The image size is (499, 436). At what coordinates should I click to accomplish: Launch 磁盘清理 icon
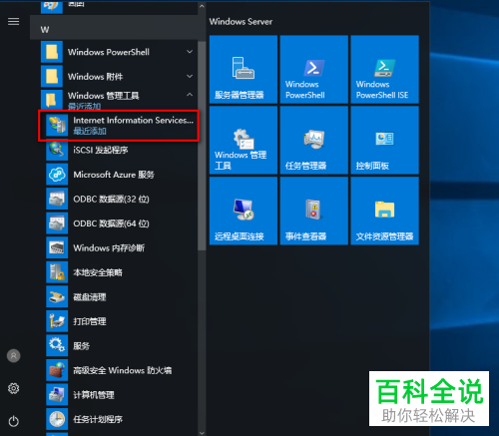tap(57, 297)
